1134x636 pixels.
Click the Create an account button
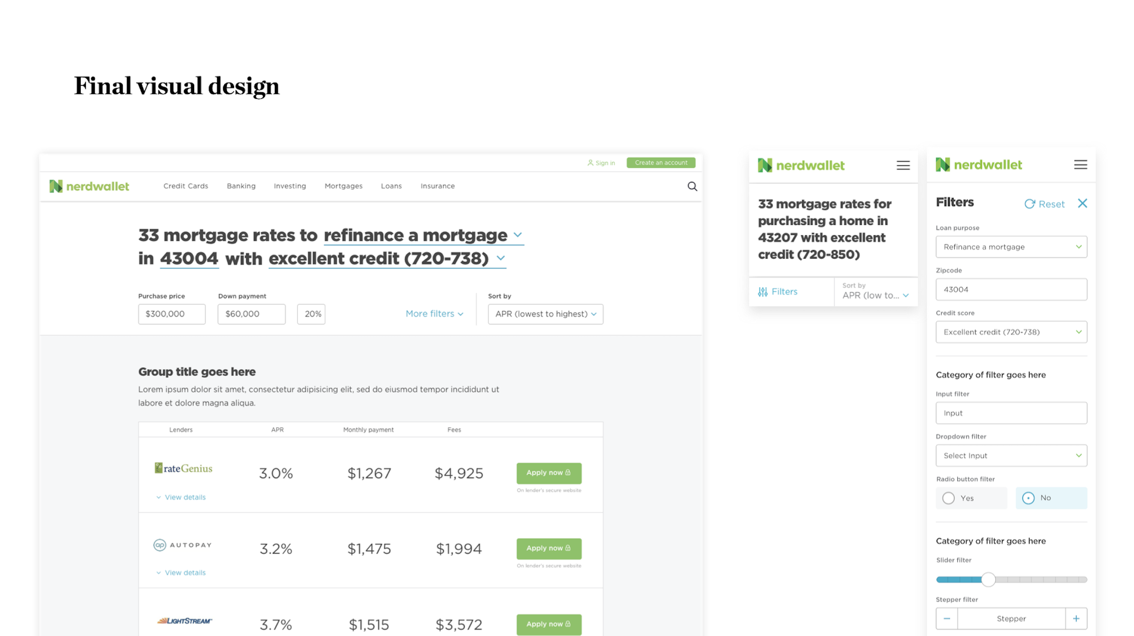tap(660, 163)
